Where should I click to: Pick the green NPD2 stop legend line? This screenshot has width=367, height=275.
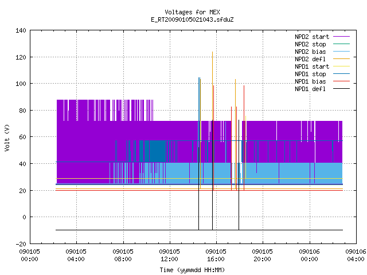coord(341,44)
